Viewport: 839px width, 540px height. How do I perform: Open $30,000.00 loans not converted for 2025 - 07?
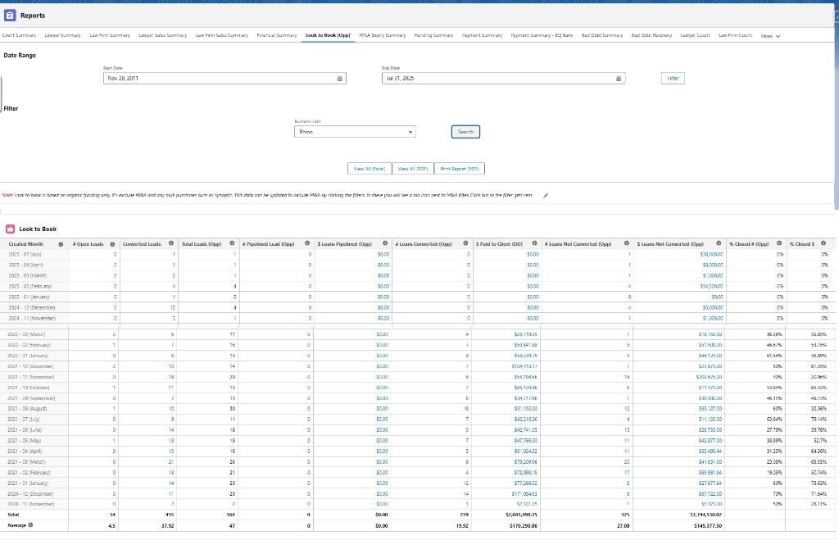pos(712,254)
